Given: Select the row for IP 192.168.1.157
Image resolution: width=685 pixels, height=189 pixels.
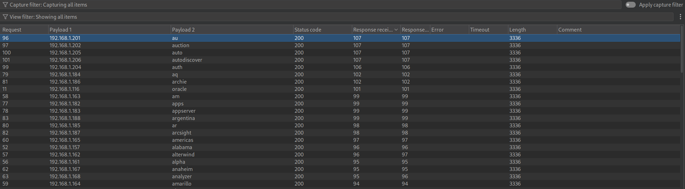Looking at the screenshot, I should [65, 147].
